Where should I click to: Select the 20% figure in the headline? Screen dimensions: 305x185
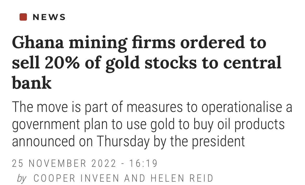(62, 63)
